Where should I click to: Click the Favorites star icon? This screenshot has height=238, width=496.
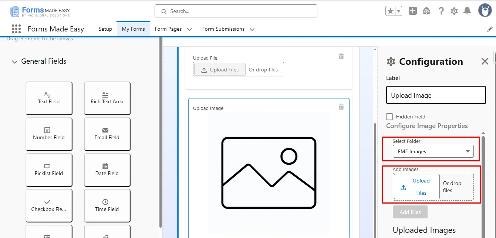[x=390, y=11]
